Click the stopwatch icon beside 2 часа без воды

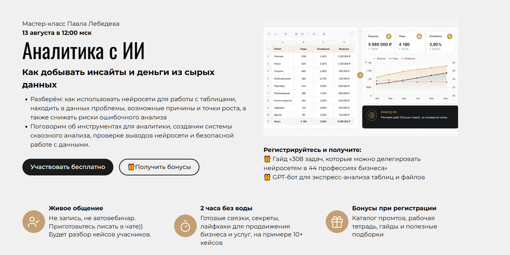point(185,226)
